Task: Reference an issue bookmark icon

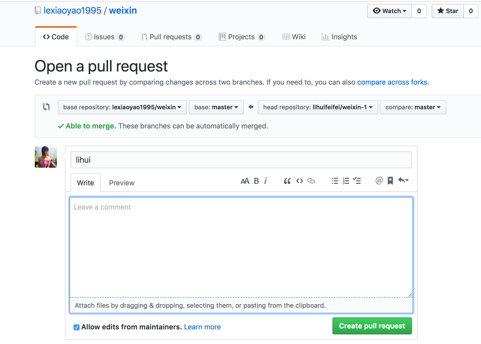Action: tap(390, 181)
